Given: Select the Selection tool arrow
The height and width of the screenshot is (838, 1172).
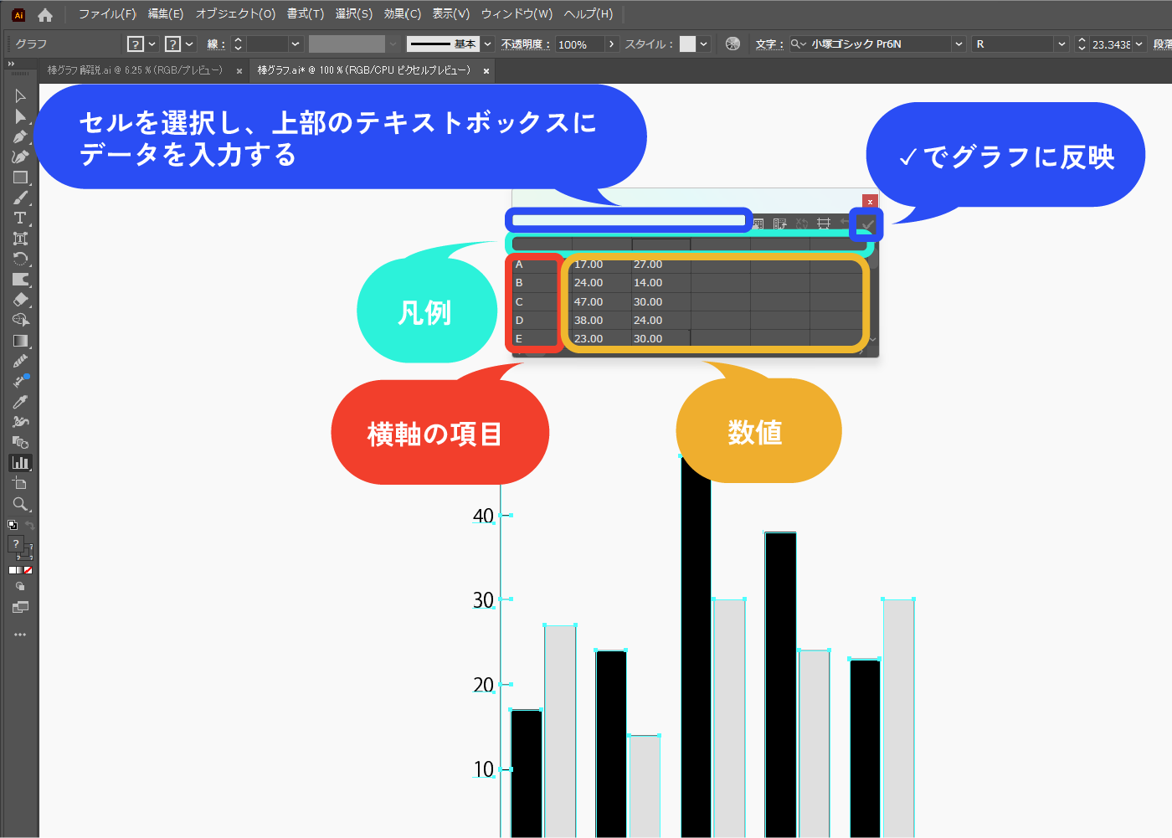Looking at the screenshot, I should (20, 95).
